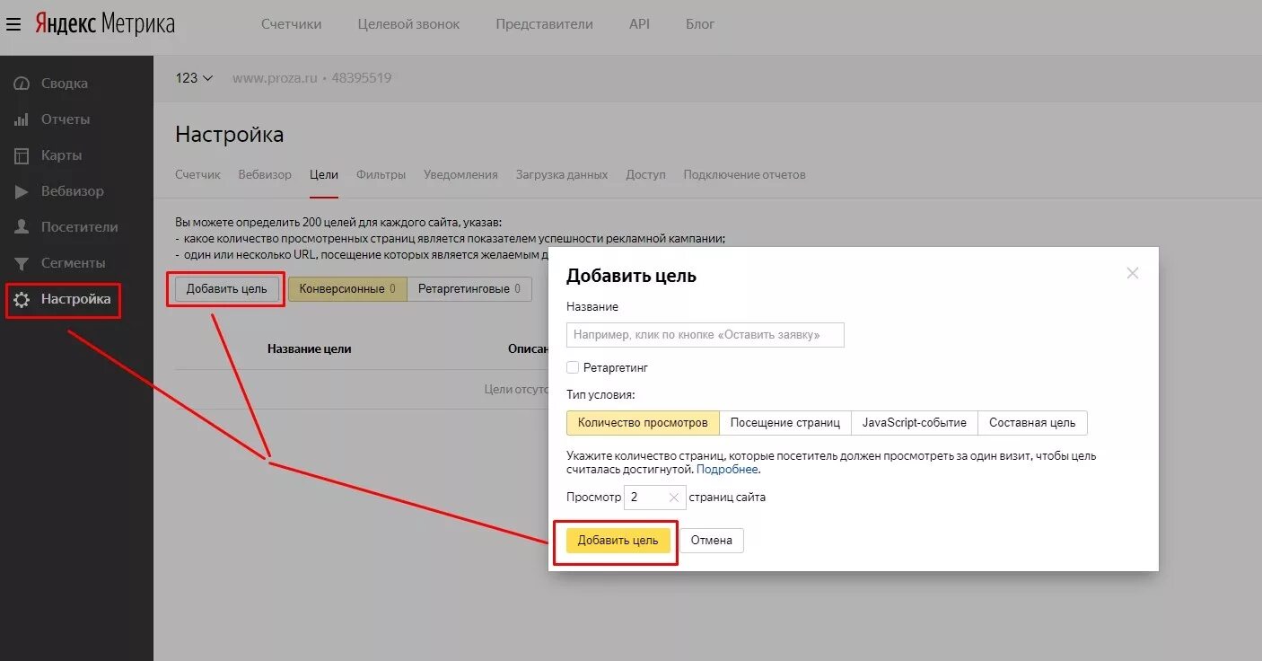Click the www.proza.ru site address
1262x661 pixels.
(x=275, y=78)
